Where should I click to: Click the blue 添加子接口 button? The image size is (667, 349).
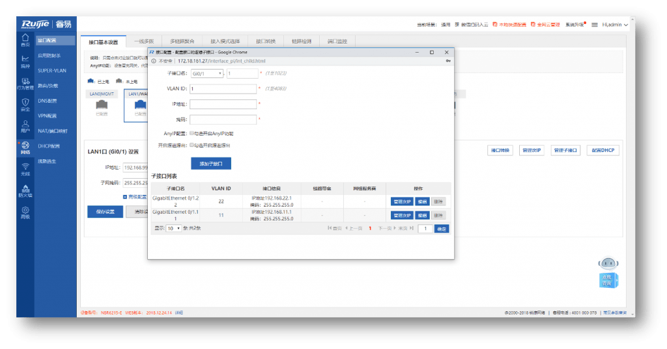point(210,164)
